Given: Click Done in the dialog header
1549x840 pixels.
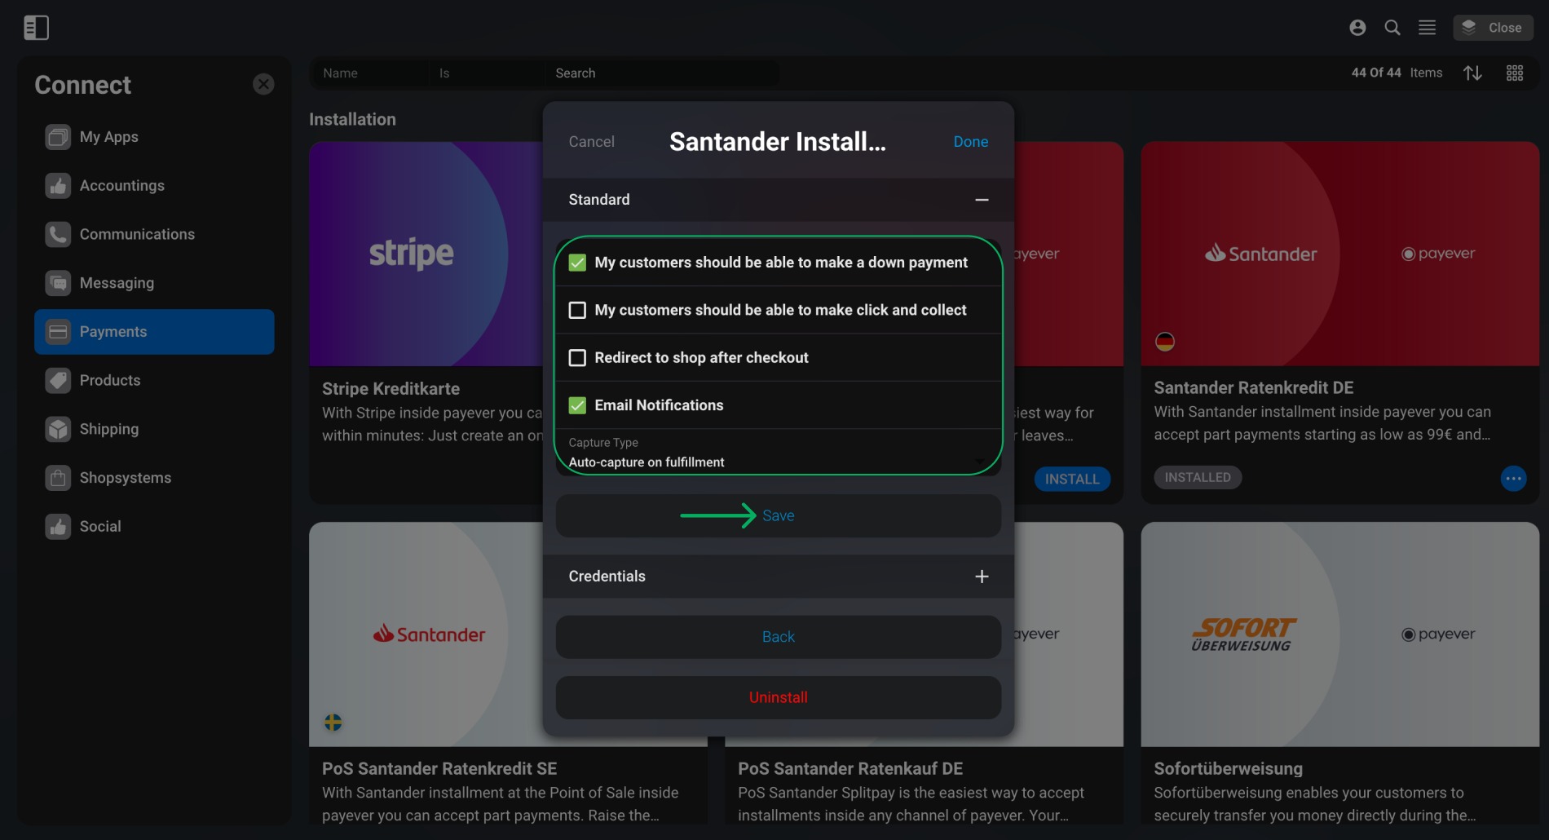Looking at the screenshot, I should tap(971, 142).
